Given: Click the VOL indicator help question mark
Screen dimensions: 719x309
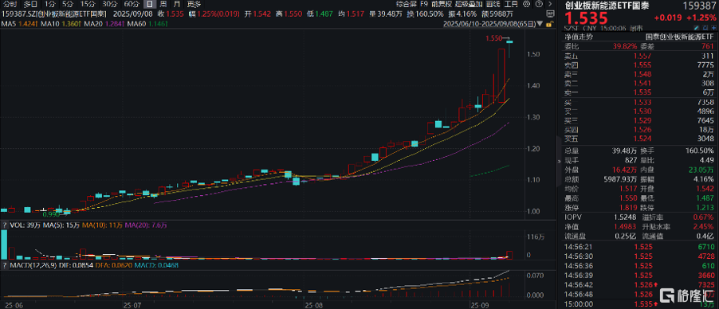Looking at the screenshot, I should coord(4,225).
